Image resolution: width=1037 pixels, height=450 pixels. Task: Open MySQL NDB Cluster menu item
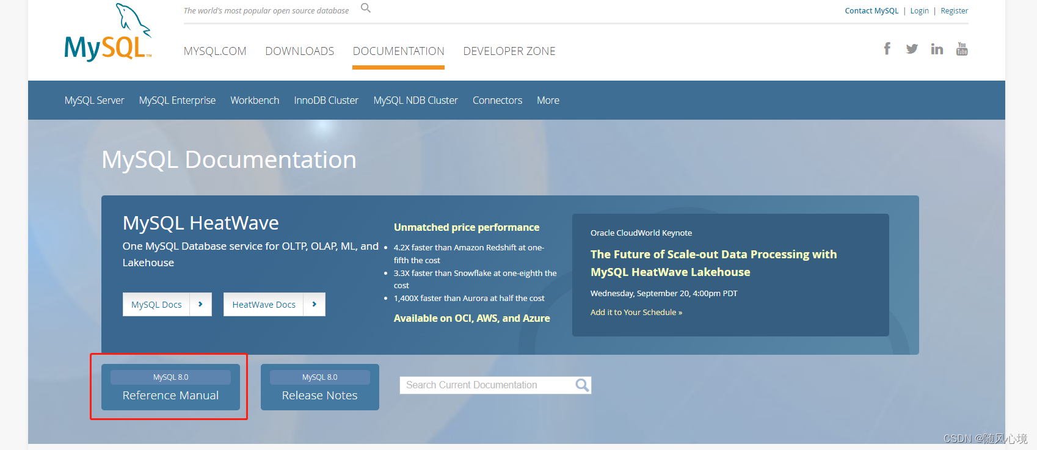pyautogui.click(x=416, y=100)
